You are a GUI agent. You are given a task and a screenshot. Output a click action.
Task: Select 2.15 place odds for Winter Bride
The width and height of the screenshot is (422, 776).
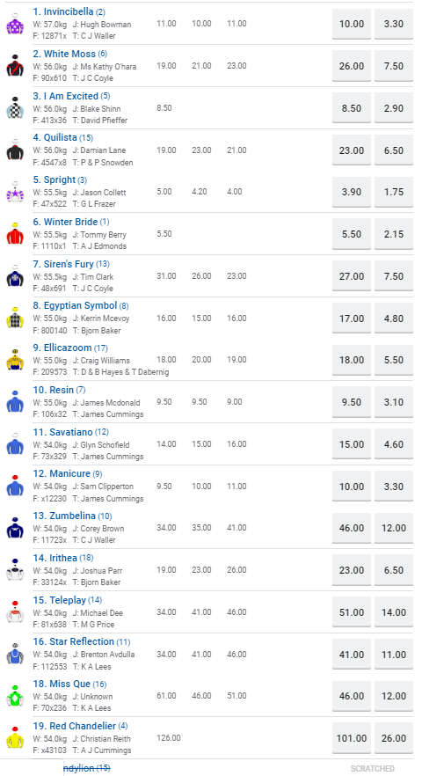(x=394, y=234)
